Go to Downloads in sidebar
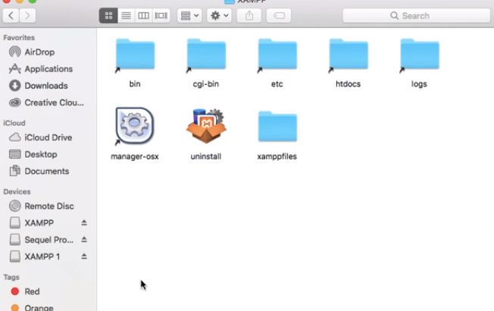494x311 pixels. [x=45, y=86]
